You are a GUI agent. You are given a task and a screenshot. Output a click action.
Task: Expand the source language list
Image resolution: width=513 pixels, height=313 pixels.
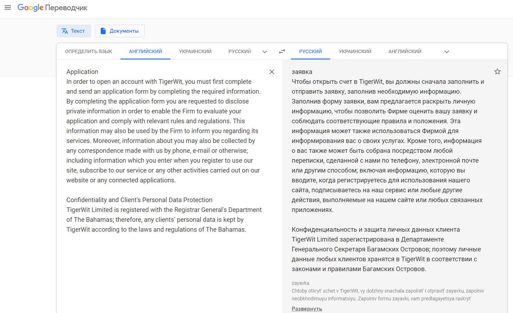click(265, 52)
